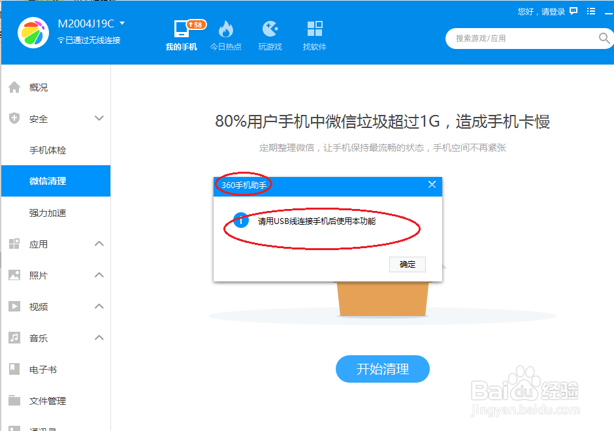Click the 58 updates badge on 我的手机
Viewport: 614px width, 431px height.
[x=196, y=25]
